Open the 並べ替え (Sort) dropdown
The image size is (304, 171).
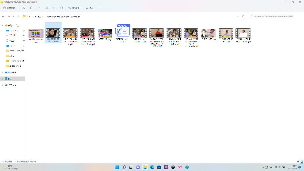tap(75, 8)
